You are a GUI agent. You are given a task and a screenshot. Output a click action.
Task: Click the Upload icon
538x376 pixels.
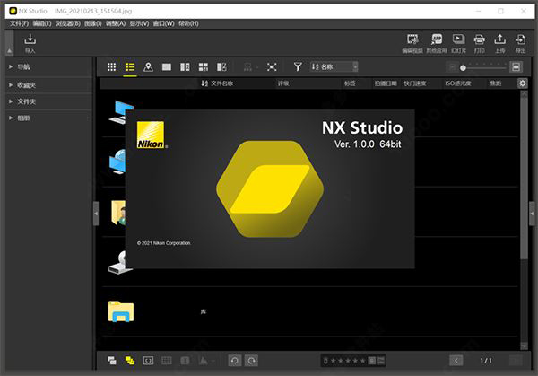[x=500, y=41]
